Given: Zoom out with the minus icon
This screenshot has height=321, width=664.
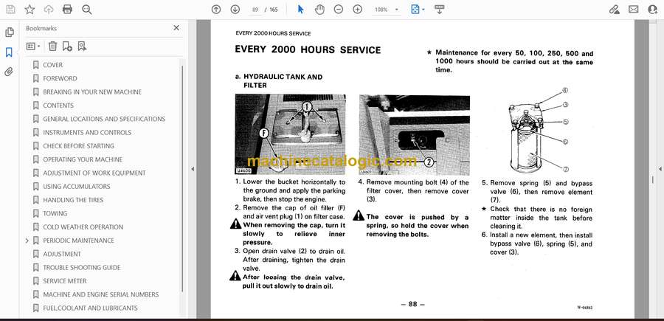Looking at the screenshot, I should pyautogui.click(x=339, y=10).
